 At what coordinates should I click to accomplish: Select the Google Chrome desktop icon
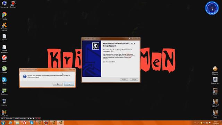tap(4, 16)
